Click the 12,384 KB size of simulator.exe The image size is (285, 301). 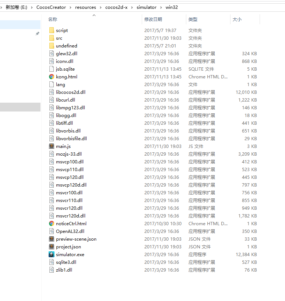tap(246, 254)
